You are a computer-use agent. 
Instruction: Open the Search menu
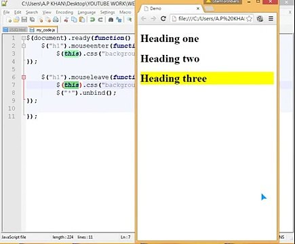(32, 12)
